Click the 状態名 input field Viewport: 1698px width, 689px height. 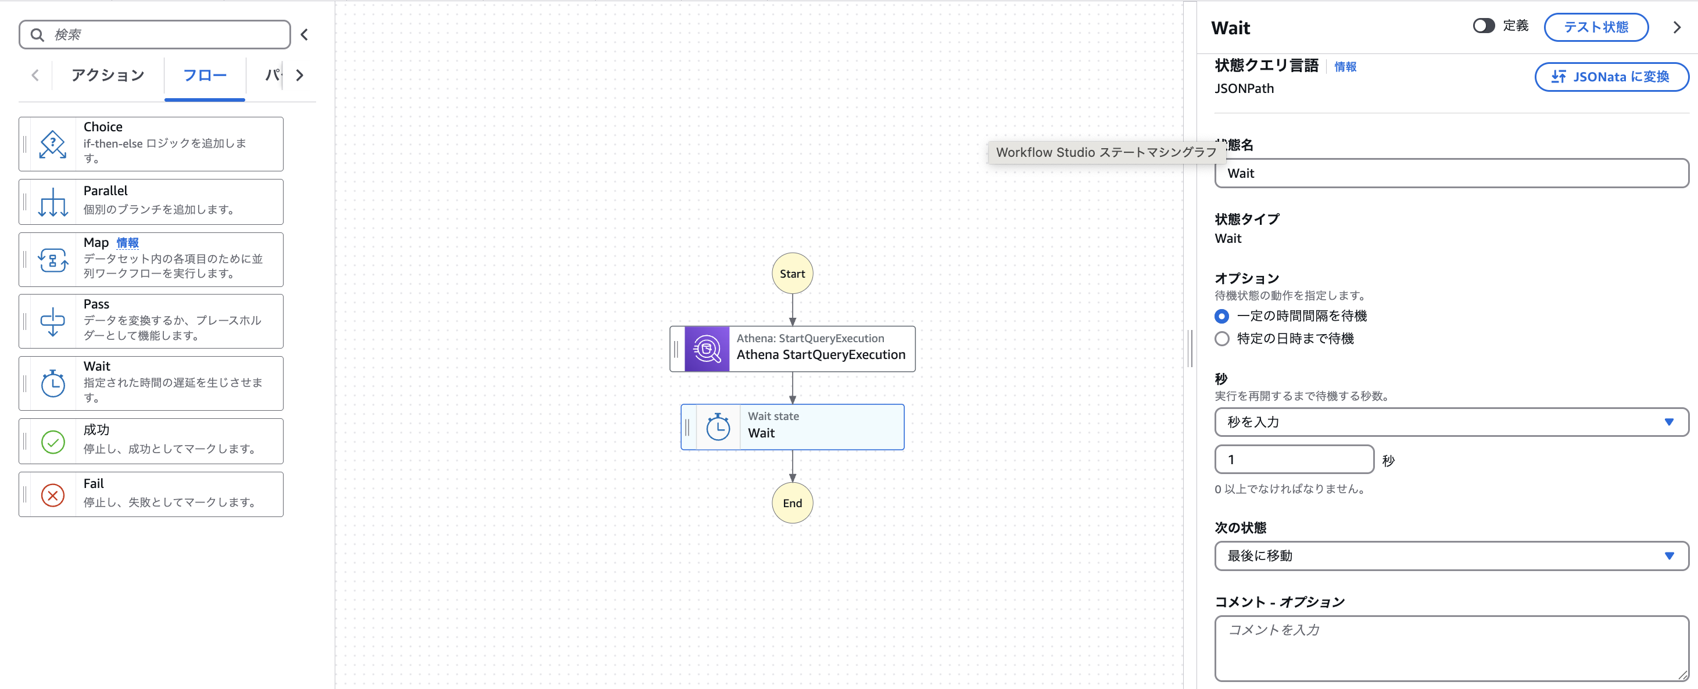[1450, 173]
